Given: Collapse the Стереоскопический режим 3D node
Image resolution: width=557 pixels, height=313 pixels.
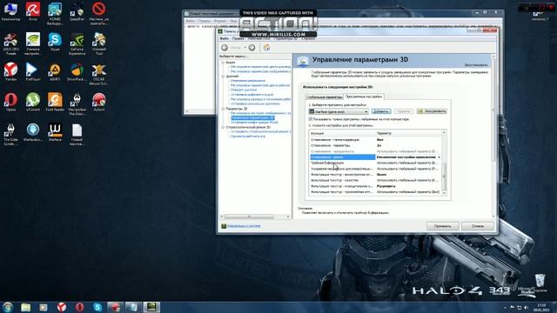Looking at the screenshot, I should 223,127.
